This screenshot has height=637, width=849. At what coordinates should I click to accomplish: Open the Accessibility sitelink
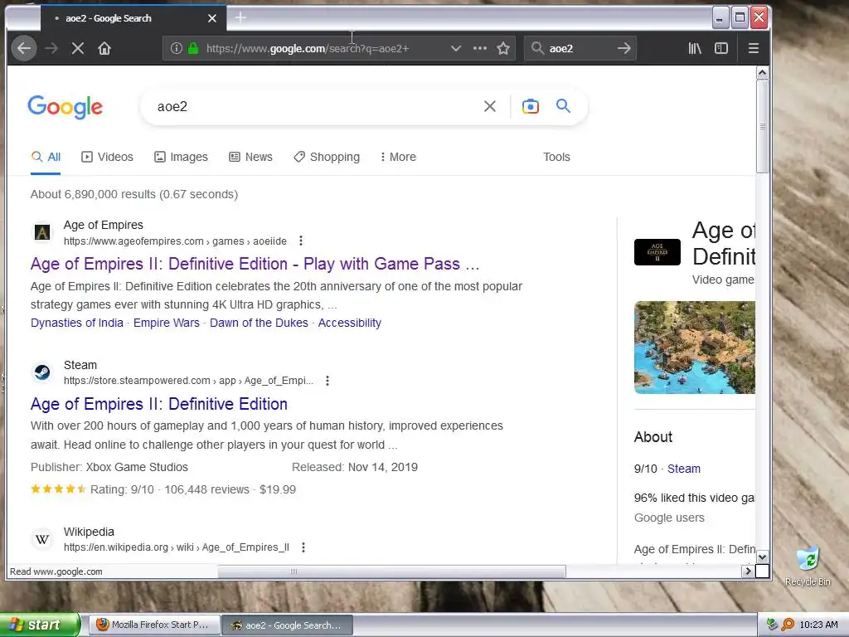pyautogui.click(x=350, y=323)
